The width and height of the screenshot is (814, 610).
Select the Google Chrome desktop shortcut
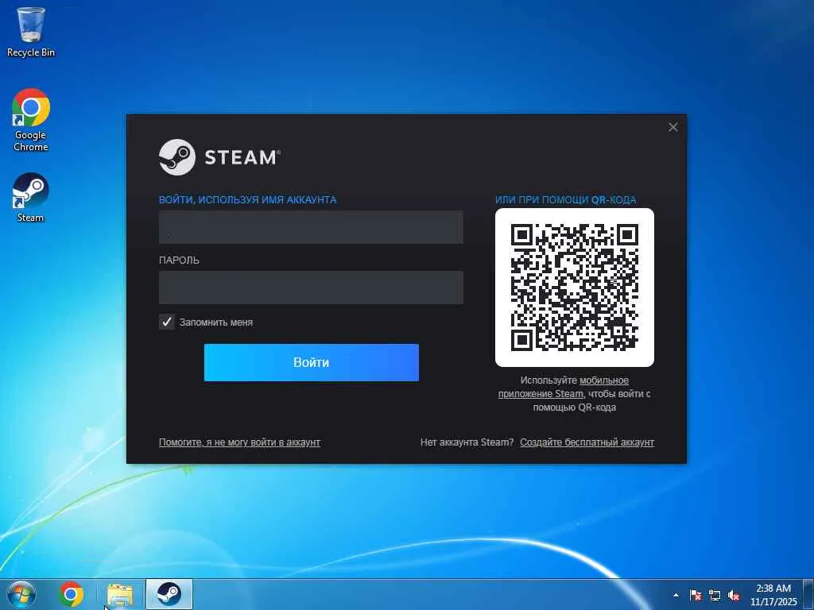[31, 120]
